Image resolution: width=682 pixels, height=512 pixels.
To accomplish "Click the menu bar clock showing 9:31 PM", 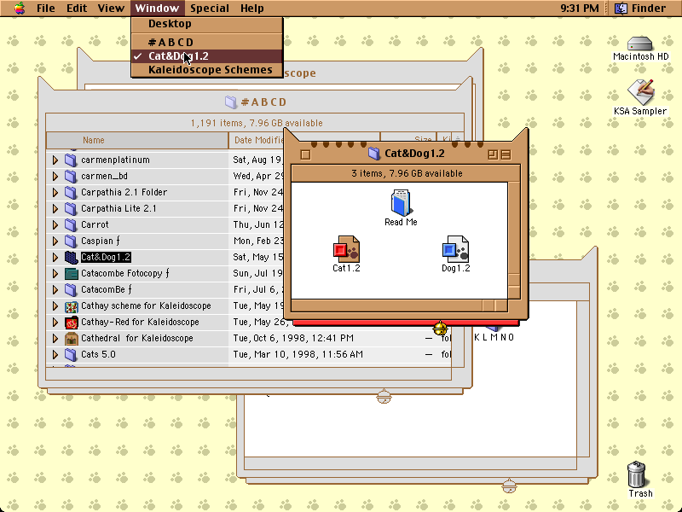I will click(x=580, y=9).
